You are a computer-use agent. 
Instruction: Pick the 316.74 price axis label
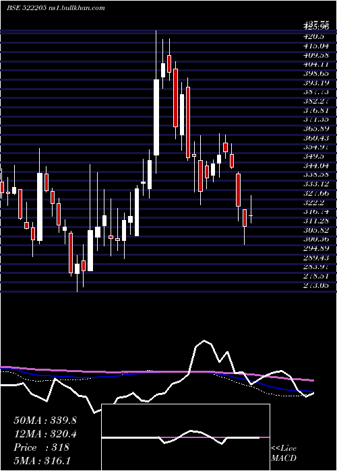click(x=316, y=212)
